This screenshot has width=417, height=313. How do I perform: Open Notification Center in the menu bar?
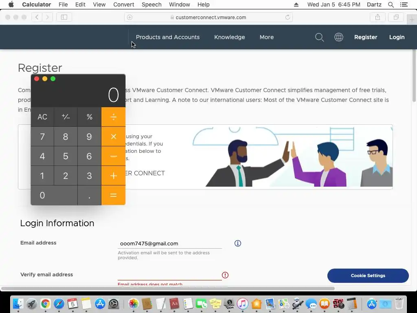pyautogui.click(x=404, y=4)
